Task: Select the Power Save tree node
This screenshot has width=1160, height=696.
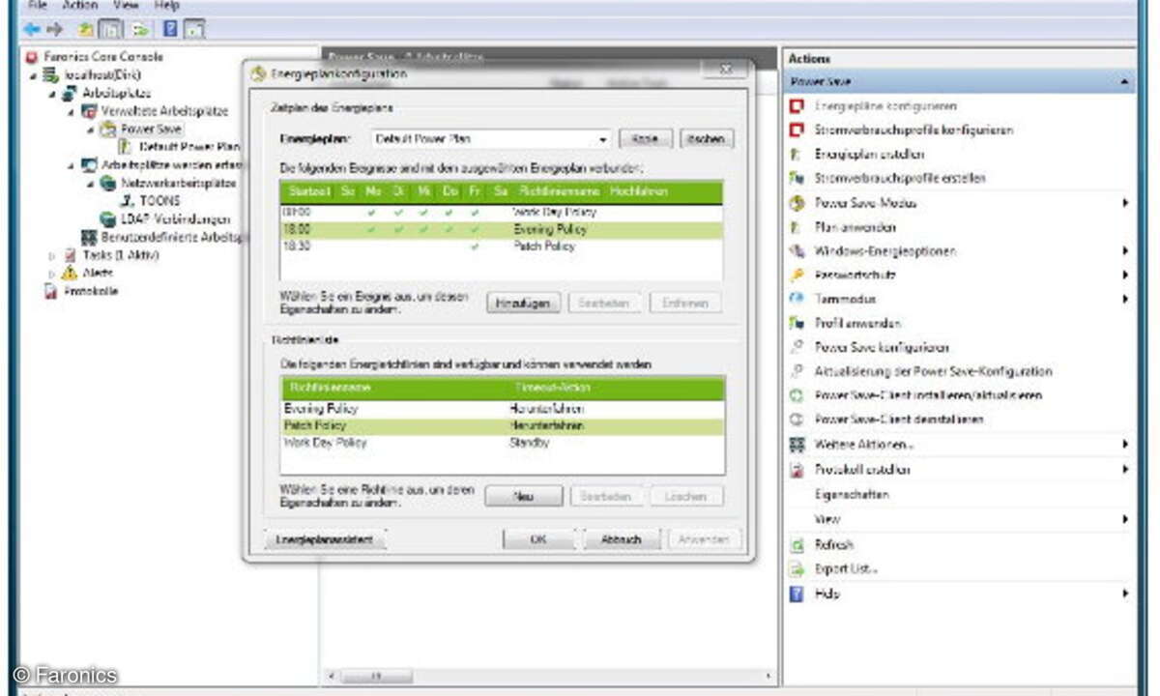Action: pos(151,129)
